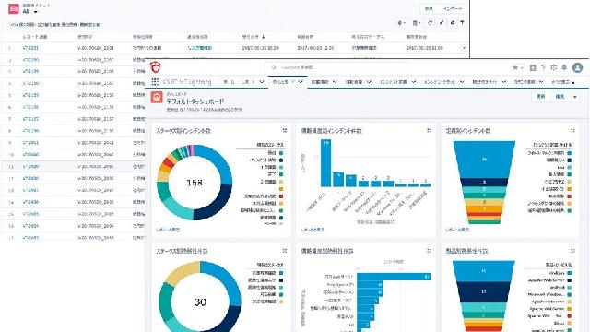Image resolution: width=590 pixels, height=332 pixels.
Task: Open the More (その他) tabs overflow menu
Action: 563,82
